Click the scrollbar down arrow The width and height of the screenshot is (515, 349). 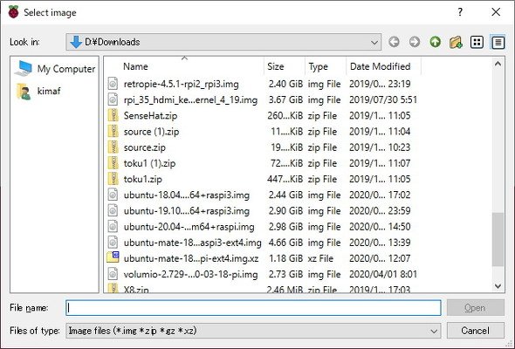pyautogui.click(x=498, y=286)
